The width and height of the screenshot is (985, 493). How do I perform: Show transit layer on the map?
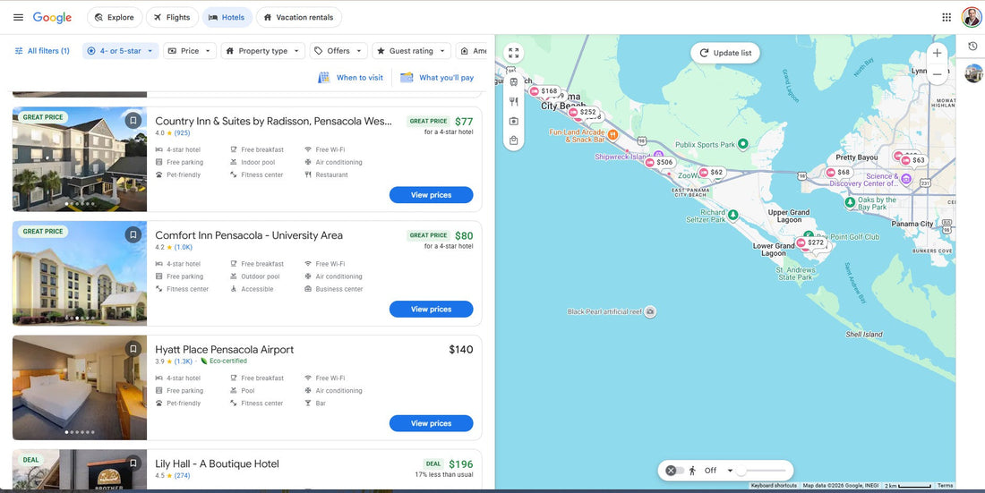tap(514, 82)
